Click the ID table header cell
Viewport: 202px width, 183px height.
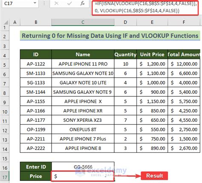36,54
